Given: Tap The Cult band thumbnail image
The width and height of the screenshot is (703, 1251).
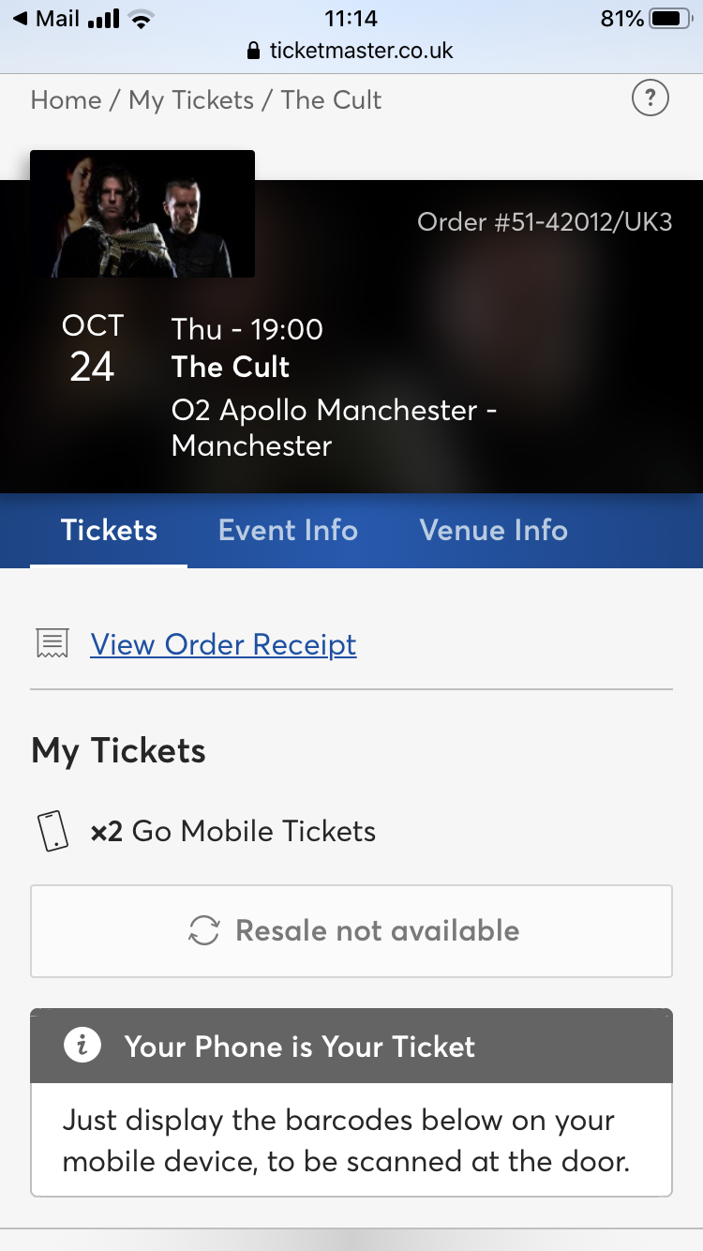Looking at the screenshot, I should 142,214.
